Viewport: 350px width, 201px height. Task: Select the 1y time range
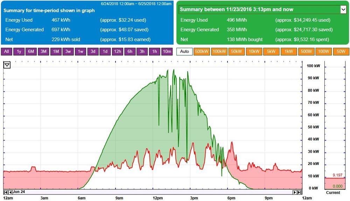pos(19,52)
